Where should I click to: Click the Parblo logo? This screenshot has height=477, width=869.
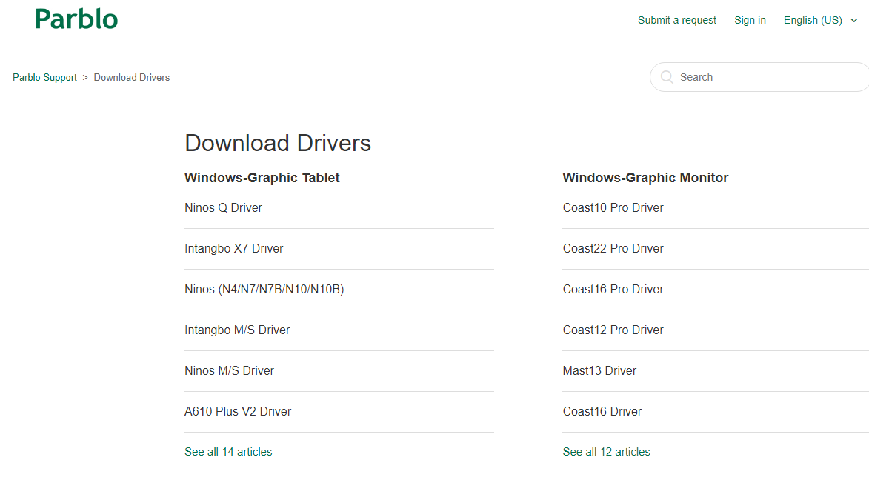pyautogui.click(x=76, y=19)
